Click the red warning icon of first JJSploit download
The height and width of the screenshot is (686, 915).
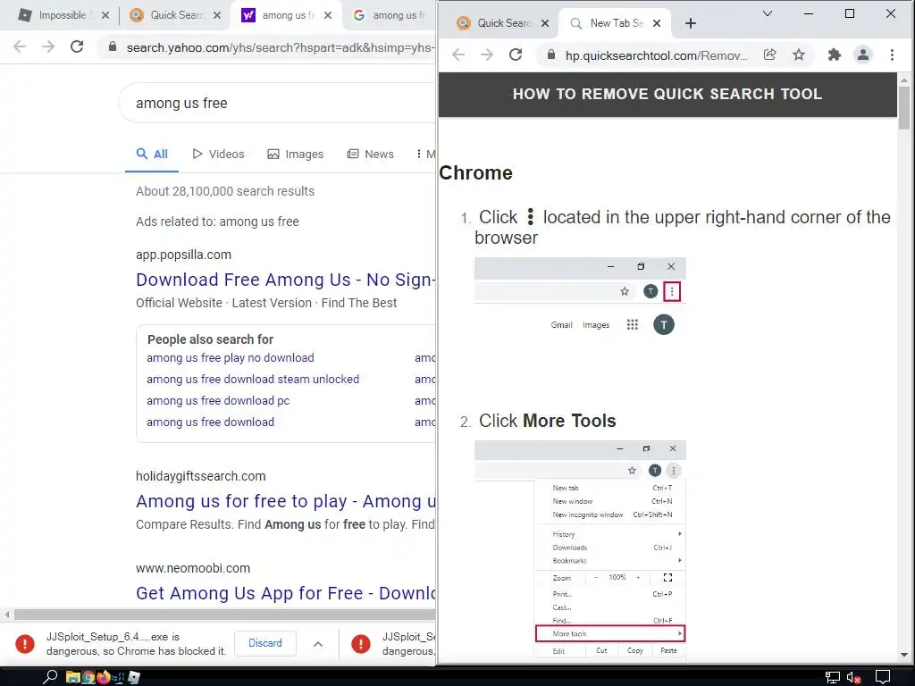pyautogui.click(x=25, y=643)
